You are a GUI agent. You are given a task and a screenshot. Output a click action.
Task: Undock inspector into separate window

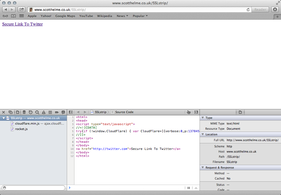coord(11,112)
